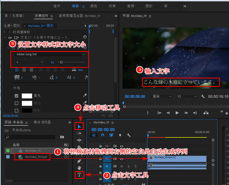Lock the V3 track
Image resolution: width=229 pixels, height=185 pixels.
[100, 146]
